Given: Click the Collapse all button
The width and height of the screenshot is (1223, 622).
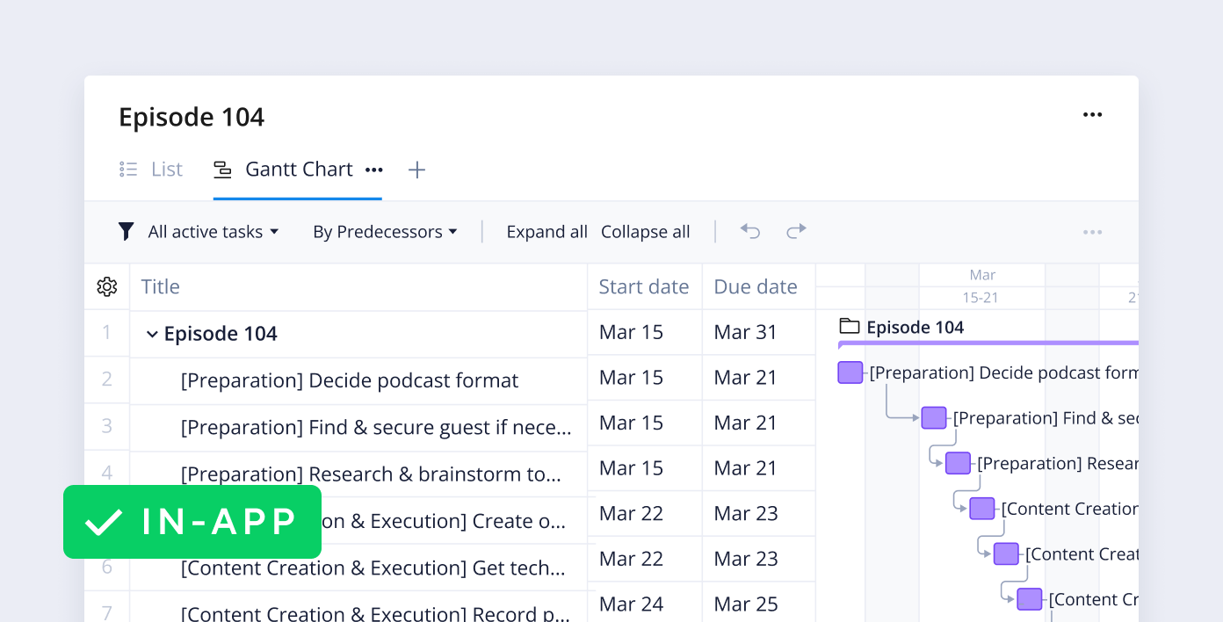Looking at the screenshot, I should coord(645,232).
